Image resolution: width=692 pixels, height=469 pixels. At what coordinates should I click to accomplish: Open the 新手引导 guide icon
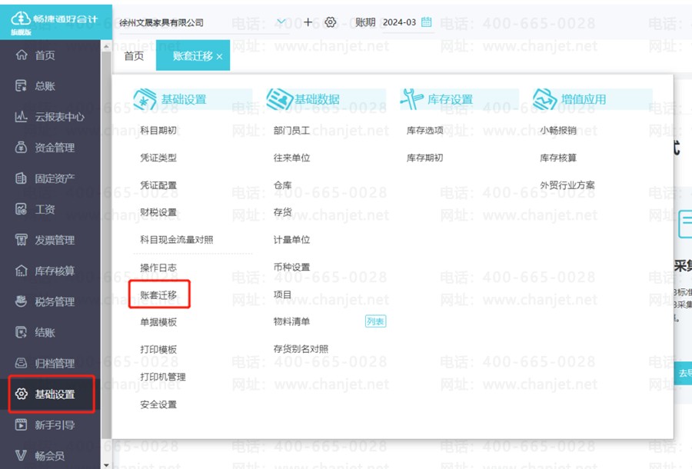point(22,424)
